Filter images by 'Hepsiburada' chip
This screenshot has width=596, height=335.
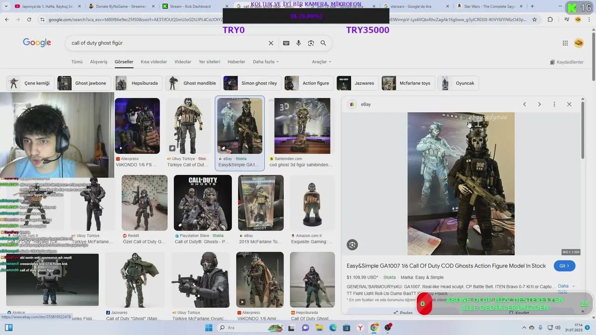click(x=138, y=83)
